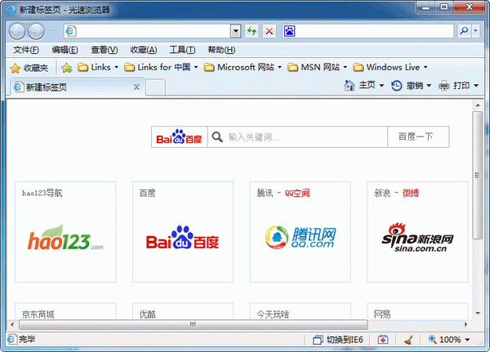
Task: Expand the 打印 dropdown arrow
Action: [x=476, y=86]
